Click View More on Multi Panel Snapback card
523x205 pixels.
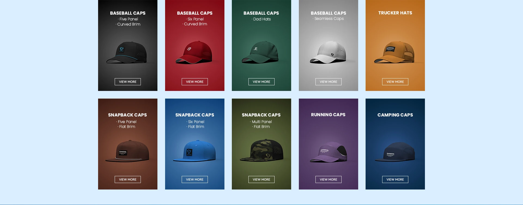click(x=261, y=179)
